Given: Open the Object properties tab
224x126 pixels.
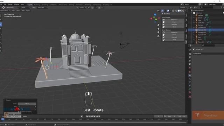Looking at the screenshot, I should coord(190,72).
